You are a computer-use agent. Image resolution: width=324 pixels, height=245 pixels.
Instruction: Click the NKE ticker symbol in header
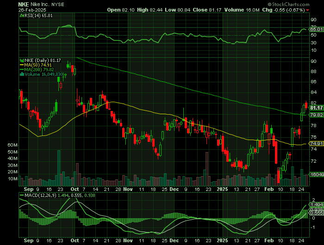tap(23, 4)
